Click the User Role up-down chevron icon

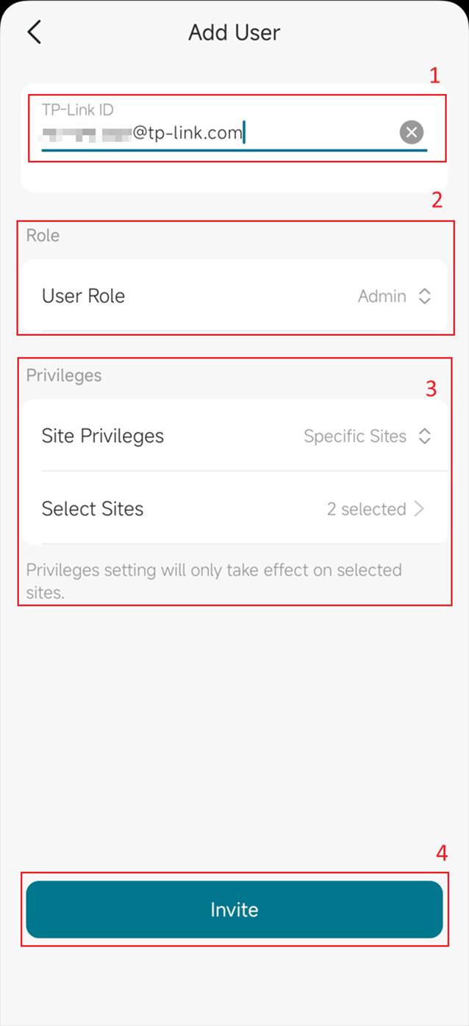[x=424, y=296]
